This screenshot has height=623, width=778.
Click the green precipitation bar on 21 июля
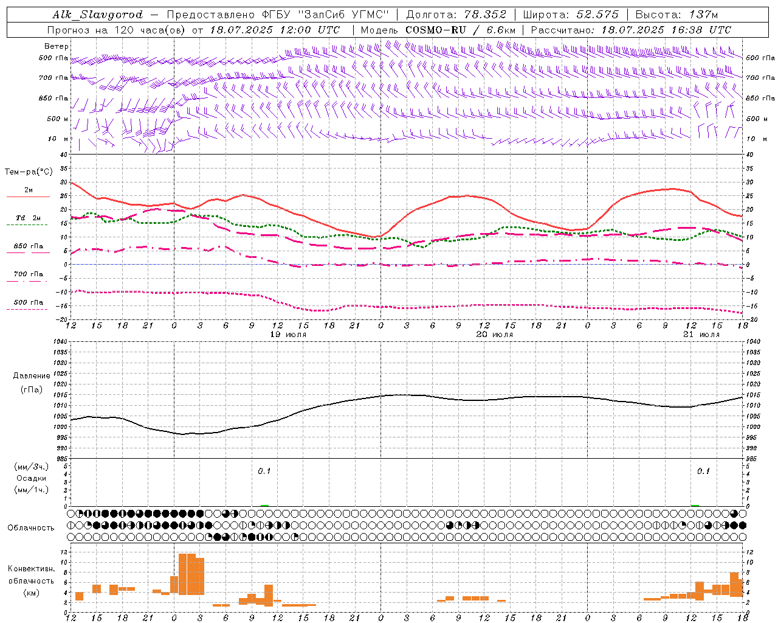pos(695,505)
